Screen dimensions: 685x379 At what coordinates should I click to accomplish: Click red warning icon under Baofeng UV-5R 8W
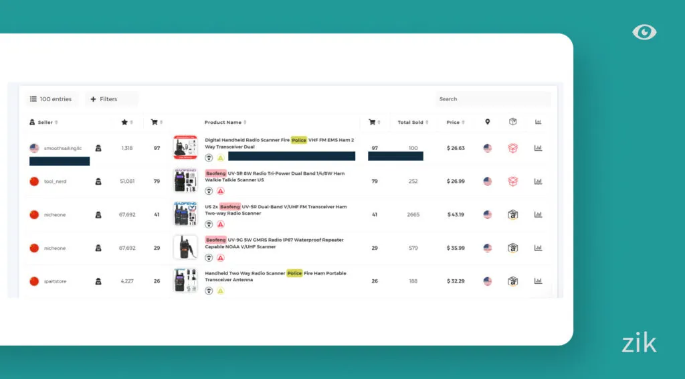[221, 191]
